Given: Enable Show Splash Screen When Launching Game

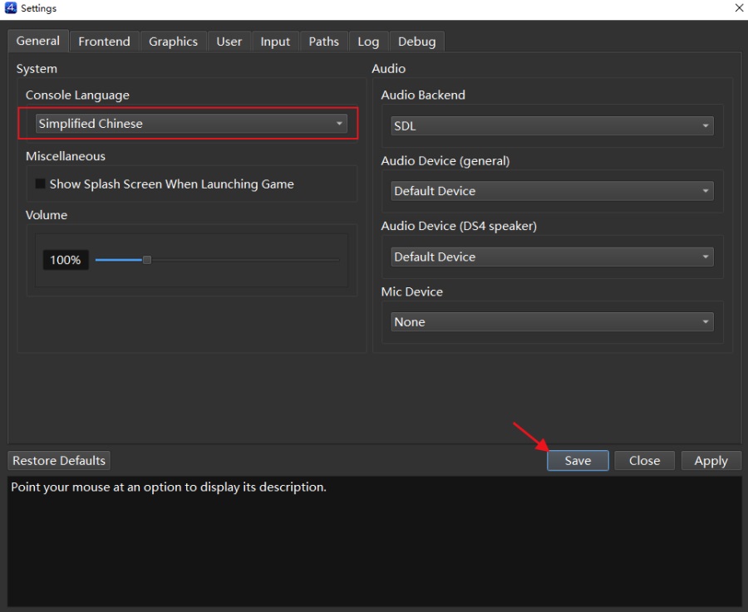Looking at the screenshot, I should [41, 184].
